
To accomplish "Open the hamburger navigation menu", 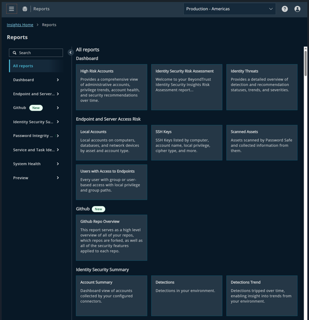I will point(12,9).
